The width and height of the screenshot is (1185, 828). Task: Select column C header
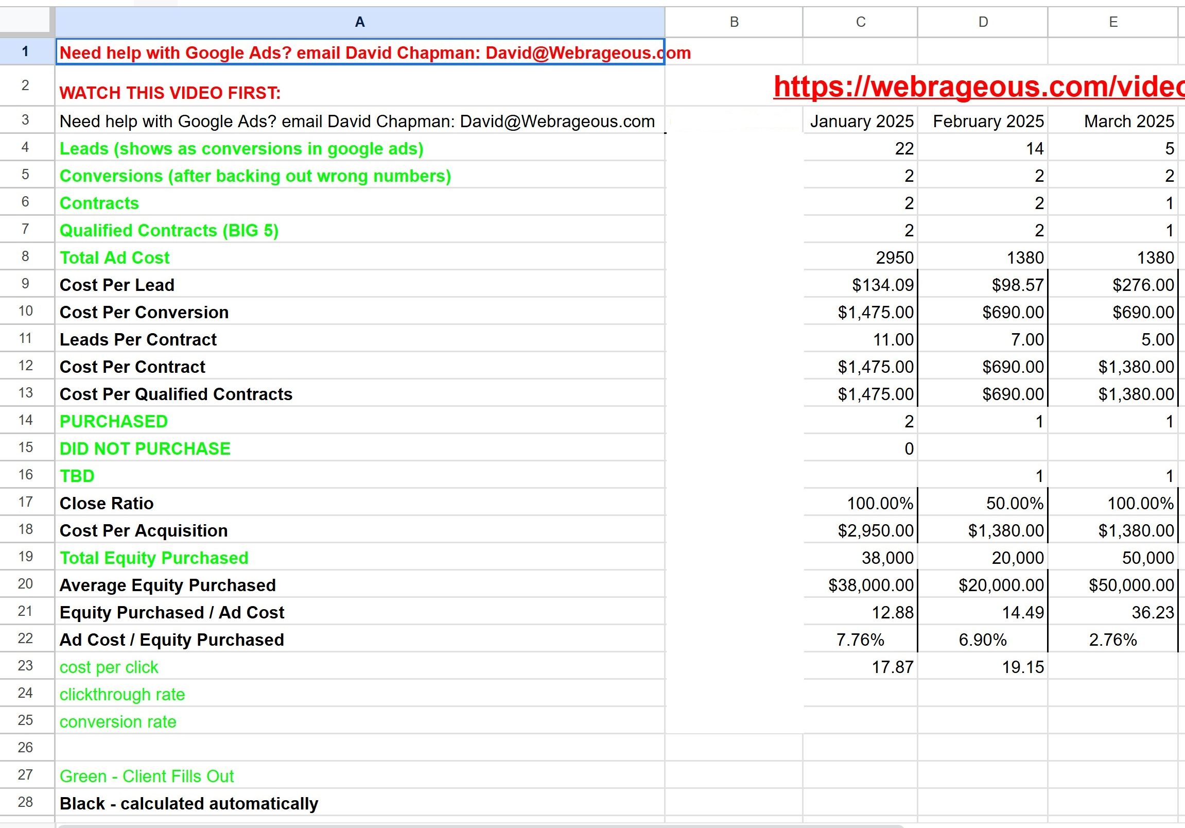pyautogui.click(x=860, y=22)
